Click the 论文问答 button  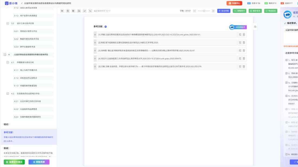[224, 11]
